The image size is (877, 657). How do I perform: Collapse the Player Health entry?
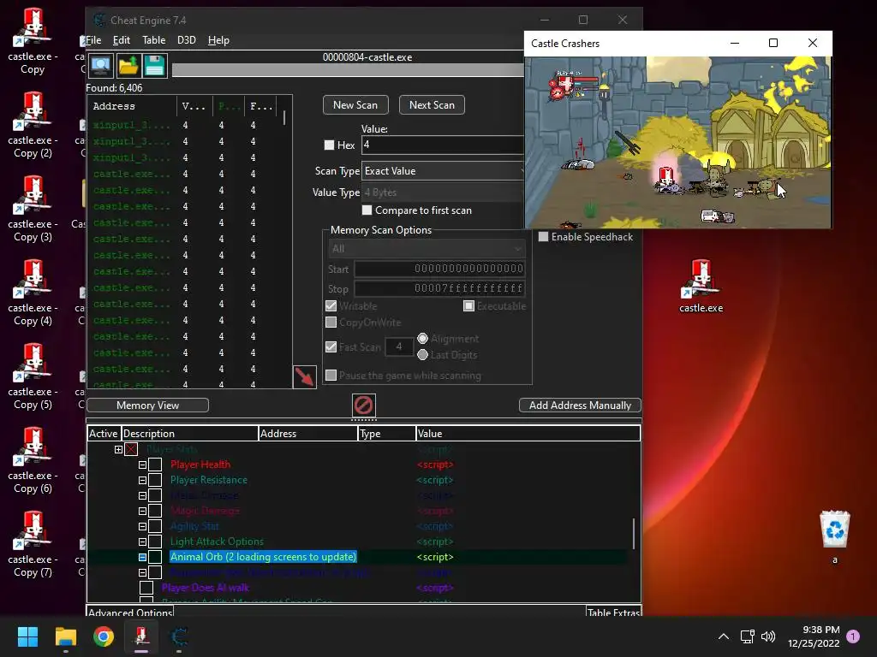[143, 465]
